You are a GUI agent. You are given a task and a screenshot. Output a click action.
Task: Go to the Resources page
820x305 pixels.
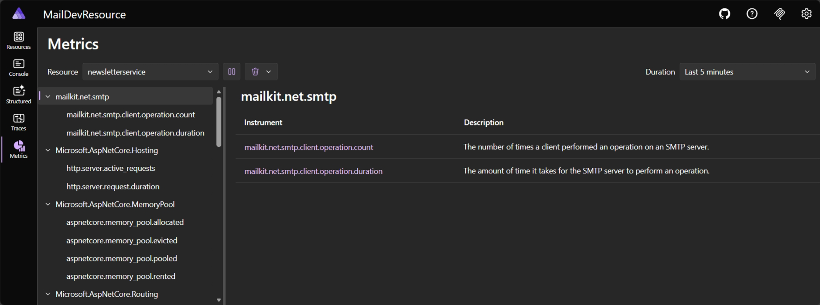(19, 41)
